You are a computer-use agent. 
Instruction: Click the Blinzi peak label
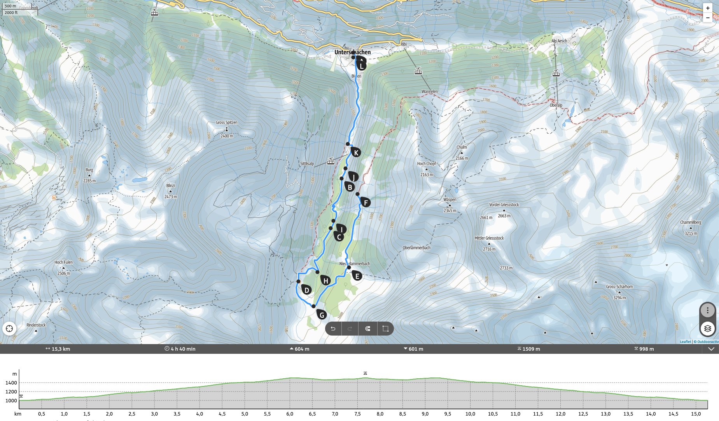tap(171, 186)
